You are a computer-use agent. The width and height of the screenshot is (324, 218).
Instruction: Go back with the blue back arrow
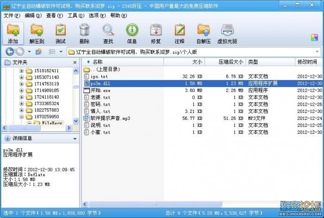pyautogui.click(x=10, y=52)
